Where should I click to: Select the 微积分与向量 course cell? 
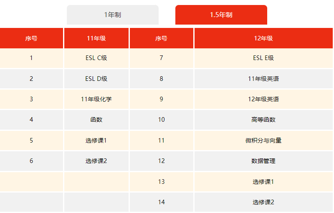tap(263, 140)
